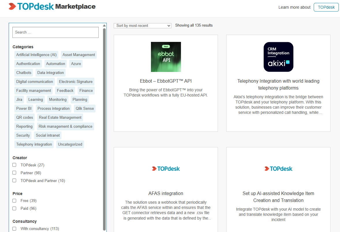340x232 pixels.
Task: Select the Authentication category tag
Action: tap(28, 64)
